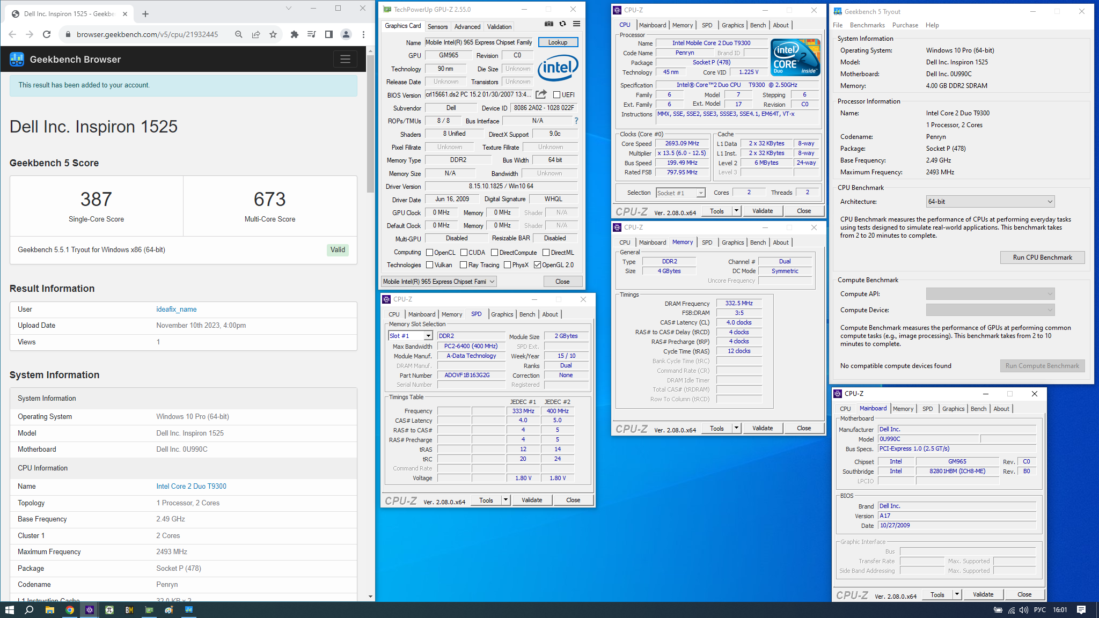
Task: Toggle the UEFI checkbox in GPU-Z
Action: [x=556, y=95]
